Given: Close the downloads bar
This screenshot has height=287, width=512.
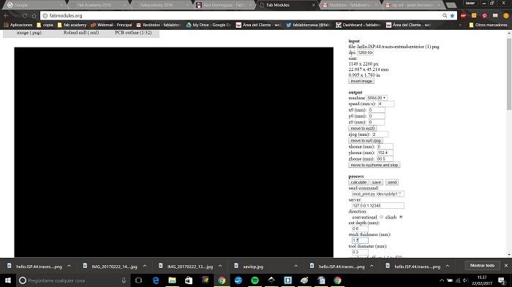Looking at the screenshot, I should point(506,266).
